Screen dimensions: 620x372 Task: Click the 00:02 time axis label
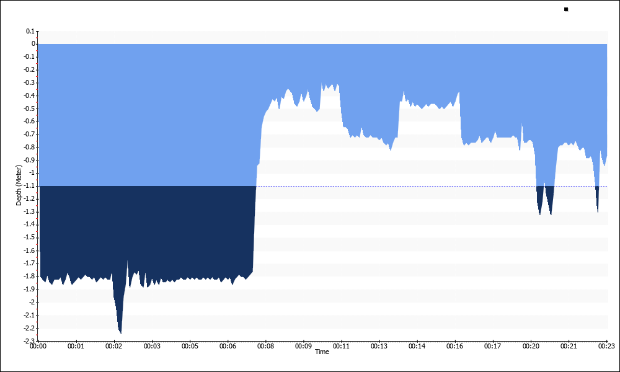[114, 347]
